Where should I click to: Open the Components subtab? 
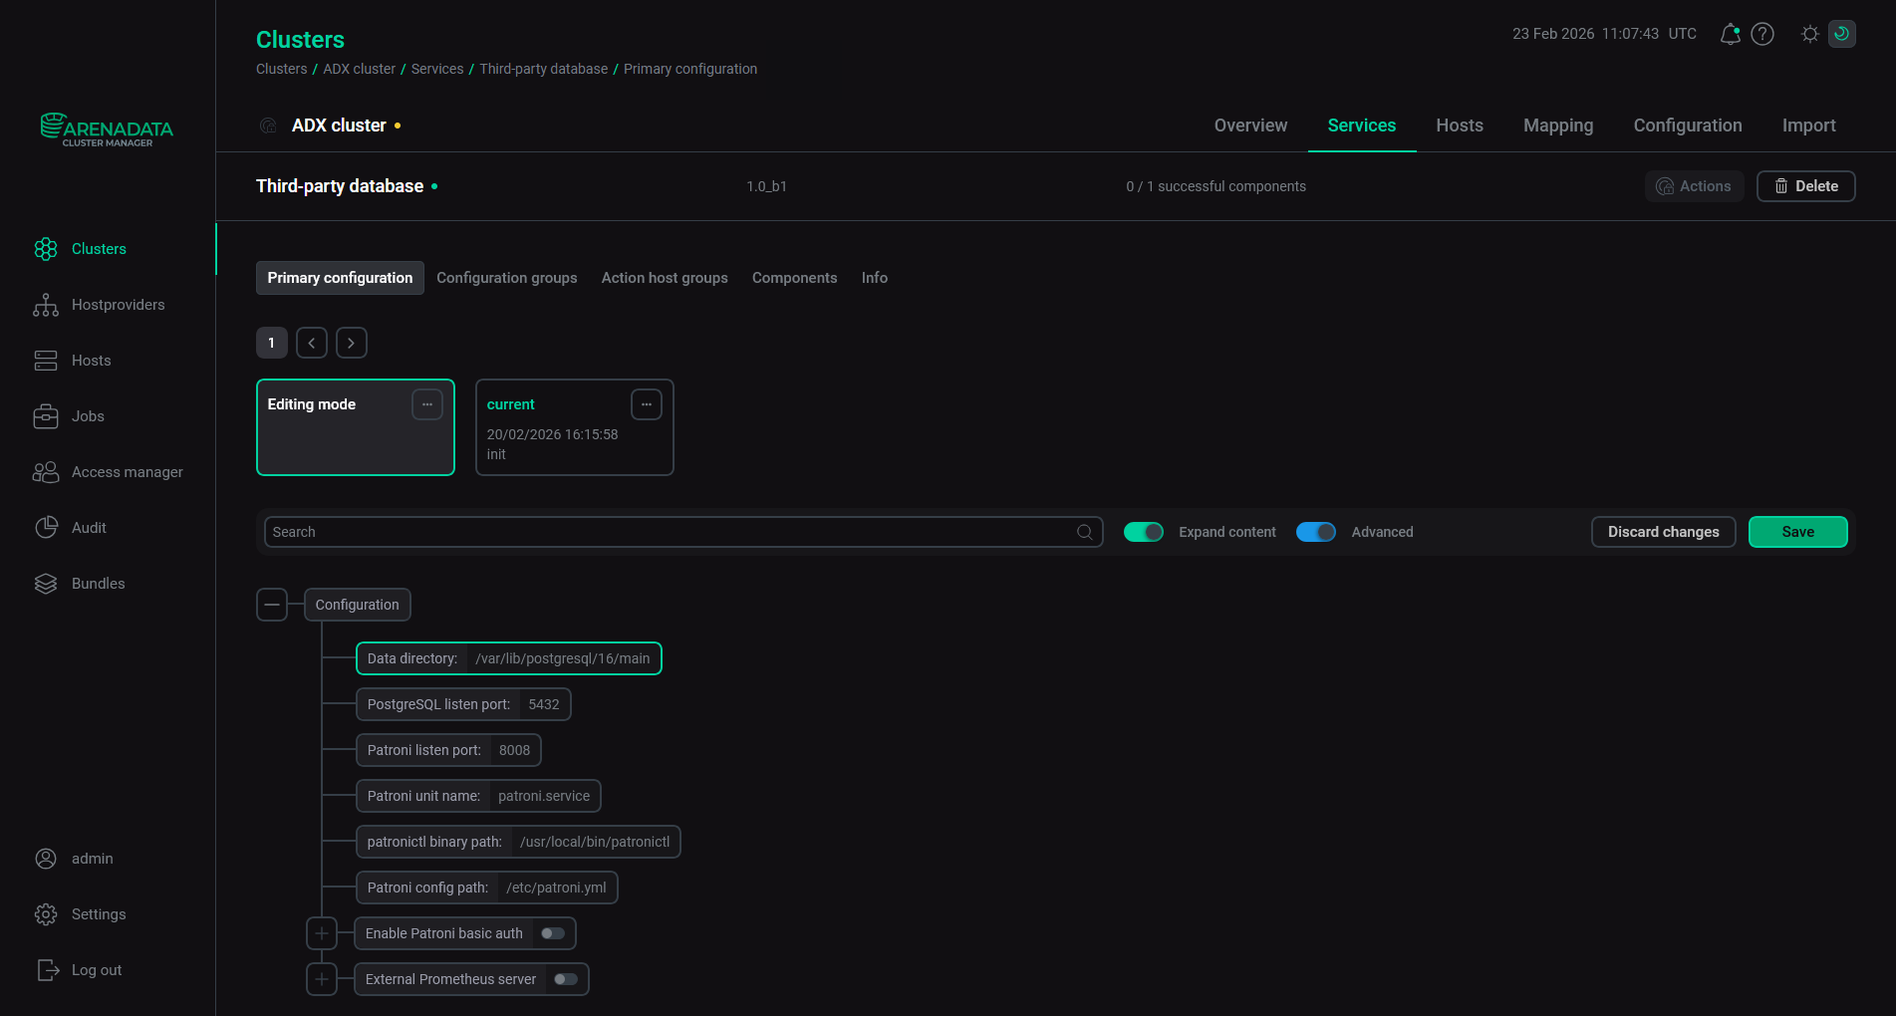[795, 278]
